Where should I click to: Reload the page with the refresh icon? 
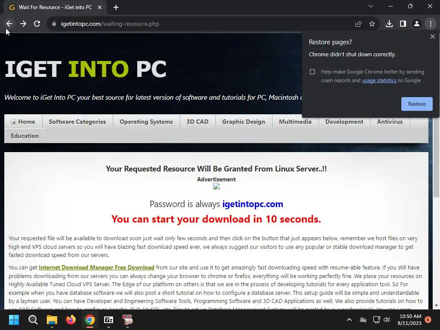37,24
